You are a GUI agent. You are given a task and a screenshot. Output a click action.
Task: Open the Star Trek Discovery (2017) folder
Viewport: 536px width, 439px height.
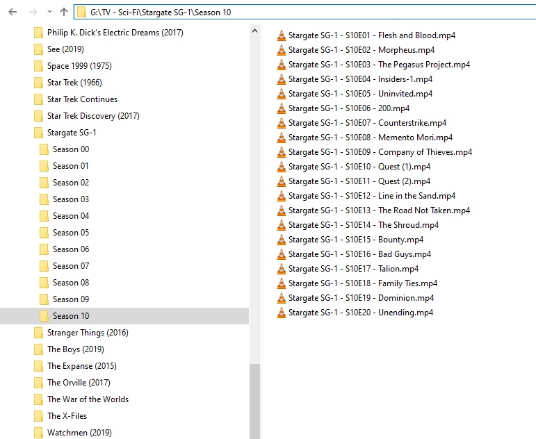[87, 116]
